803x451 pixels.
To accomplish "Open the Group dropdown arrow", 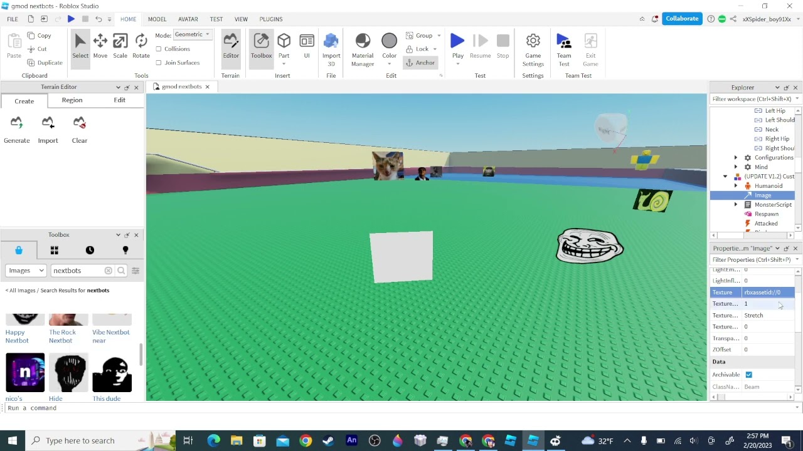I will [439, 36].
